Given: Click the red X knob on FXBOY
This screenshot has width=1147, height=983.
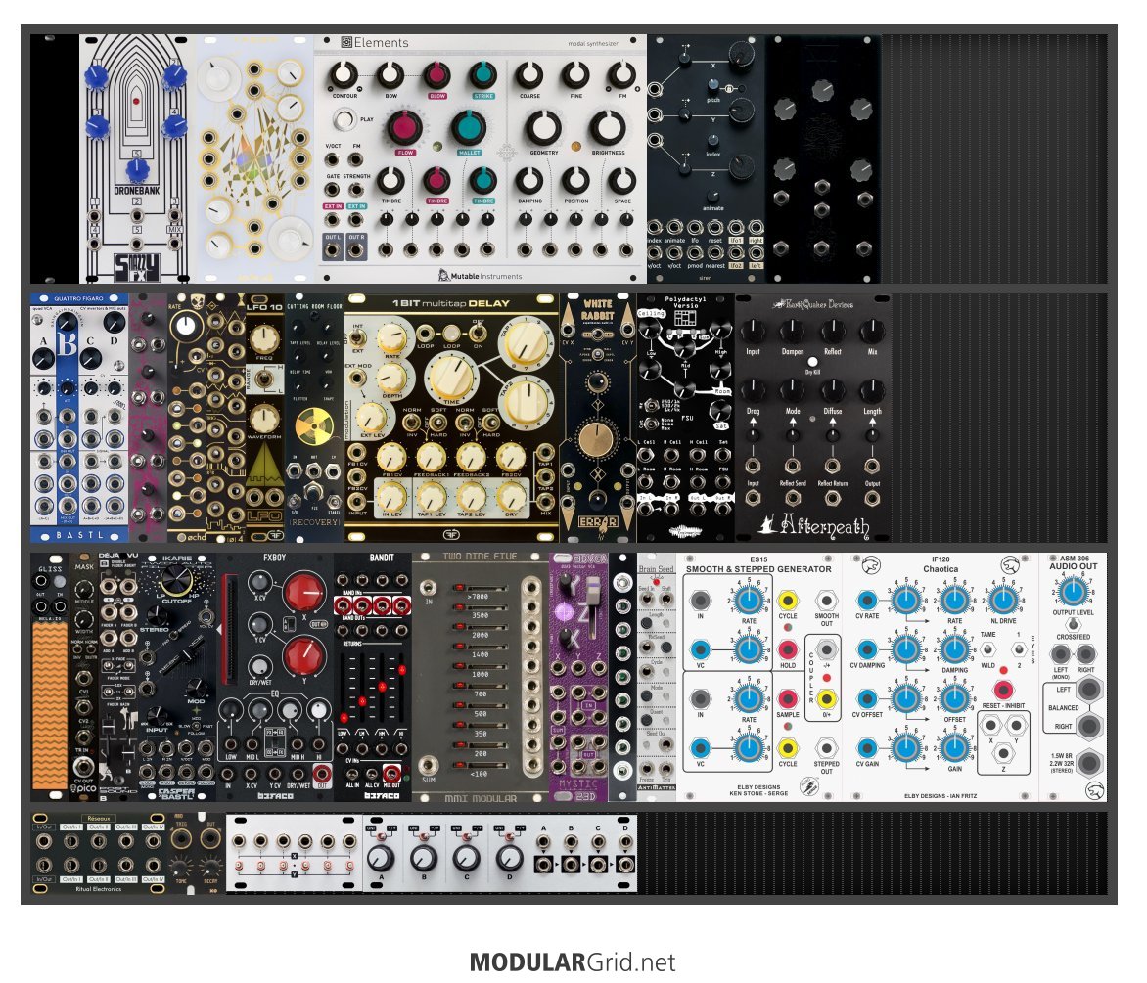Looking at the screenshot, I should pos(303,593).
